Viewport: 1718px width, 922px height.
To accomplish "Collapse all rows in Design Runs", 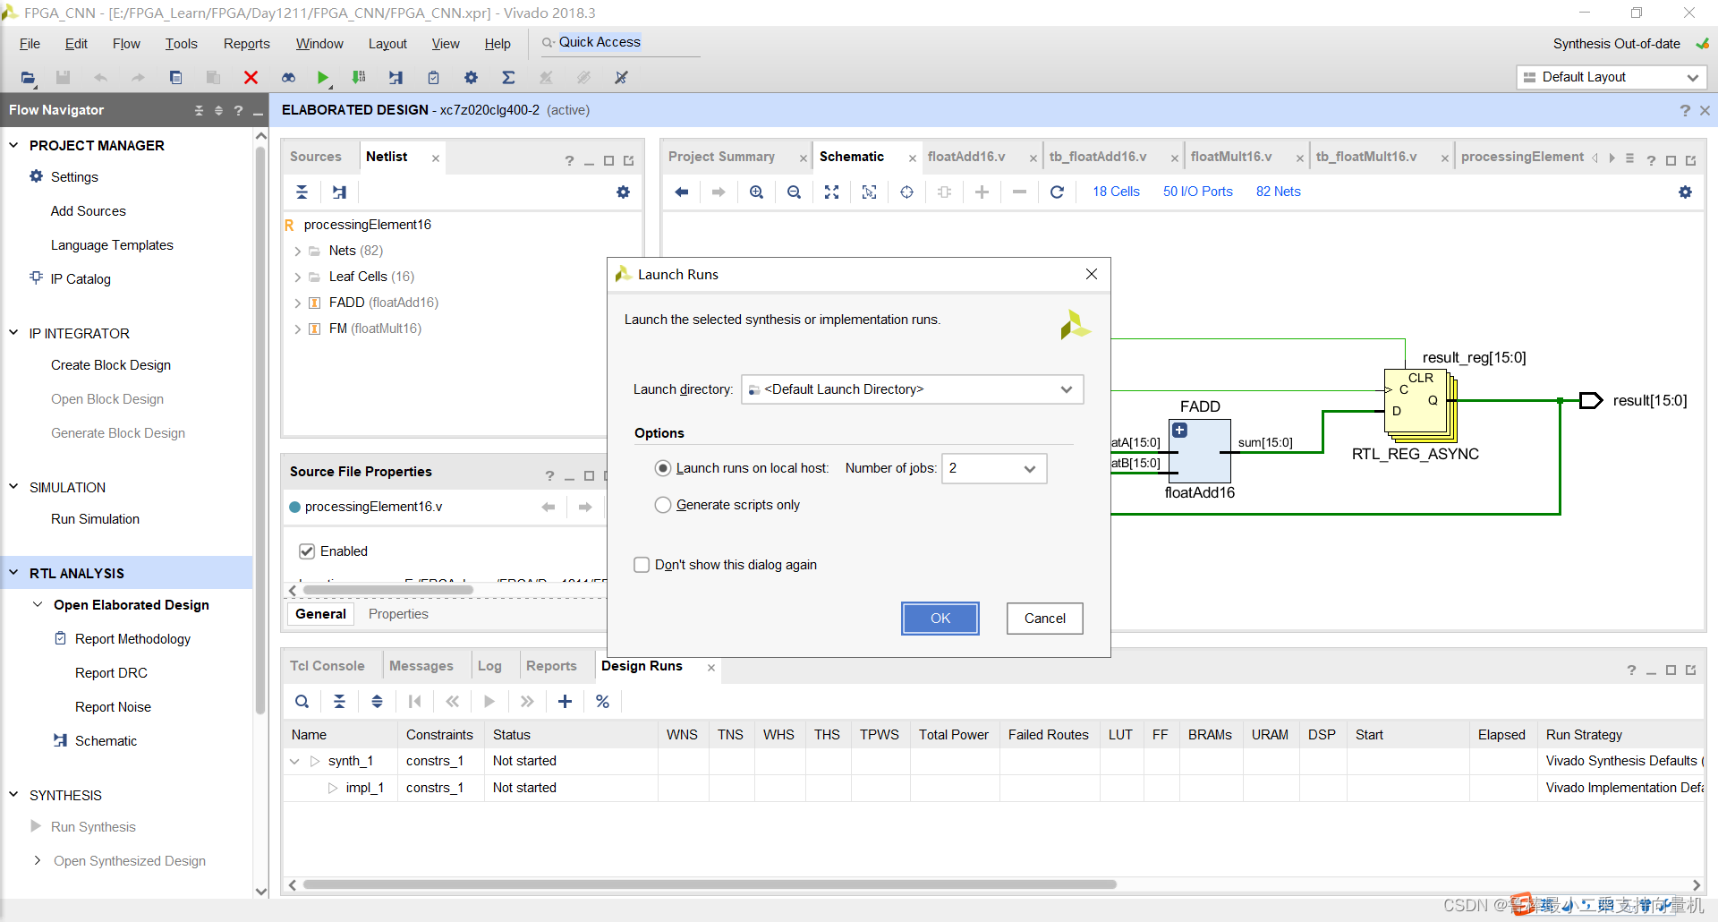I will point(339,702).
